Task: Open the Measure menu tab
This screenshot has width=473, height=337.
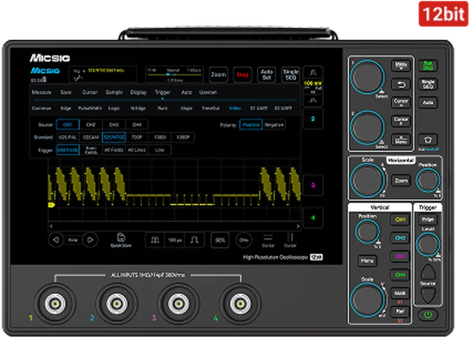Action: [x=41, y=92]
